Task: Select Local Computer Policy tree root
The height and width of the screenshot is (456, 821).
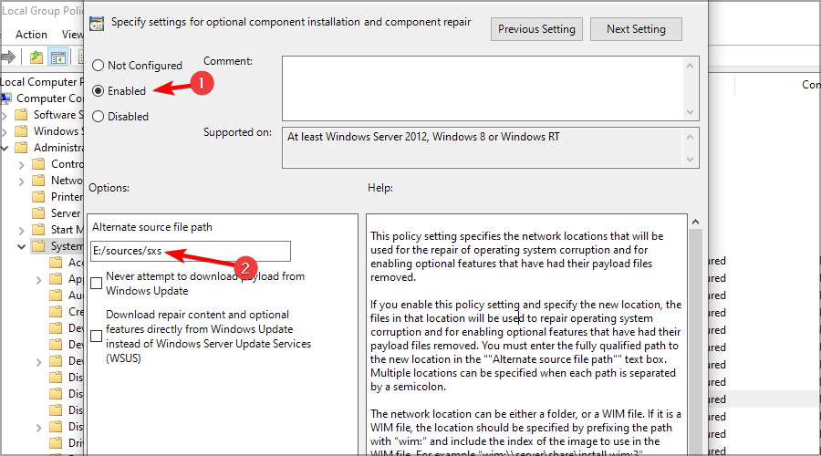Action: click(42, 82)
